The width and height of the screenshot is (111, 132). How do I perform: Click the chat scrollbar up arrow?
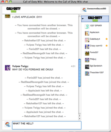click(80, 116)
